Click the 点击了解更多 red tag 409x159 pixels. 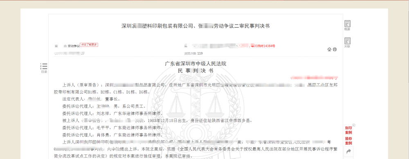click(89, 45)
